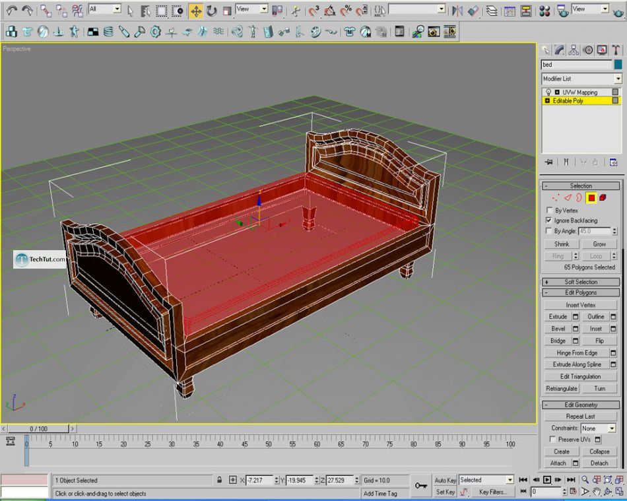Collapse the Edit Geometry rollout
627x501 pixels.
(581, 405)
